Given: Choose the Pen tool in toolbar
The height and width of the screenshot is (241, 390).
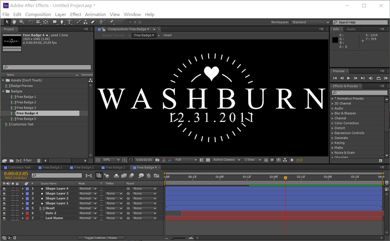Looking at the screenshot, I should (x=61, y=22).
